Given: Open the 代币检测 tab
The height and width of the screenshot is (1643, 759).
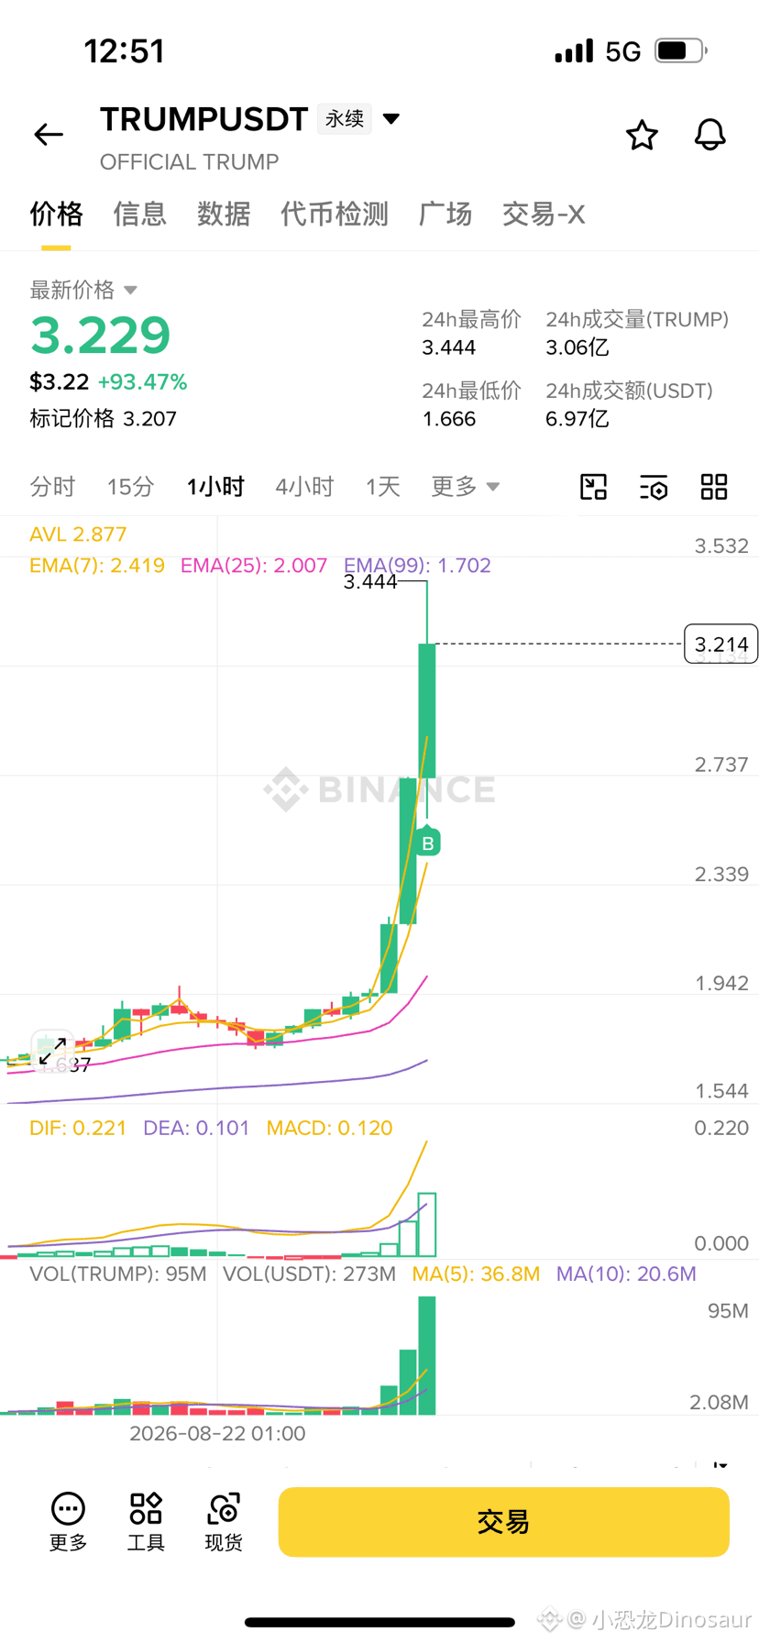Looking at the screenshot, I should (x=335, y=214).
